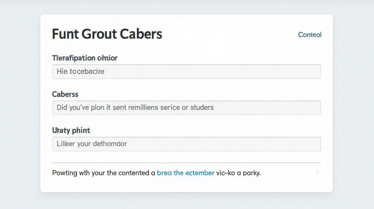Click the 'Caberss' label
The width and height of the screenshot is (374, 209).
click(65, 94)
